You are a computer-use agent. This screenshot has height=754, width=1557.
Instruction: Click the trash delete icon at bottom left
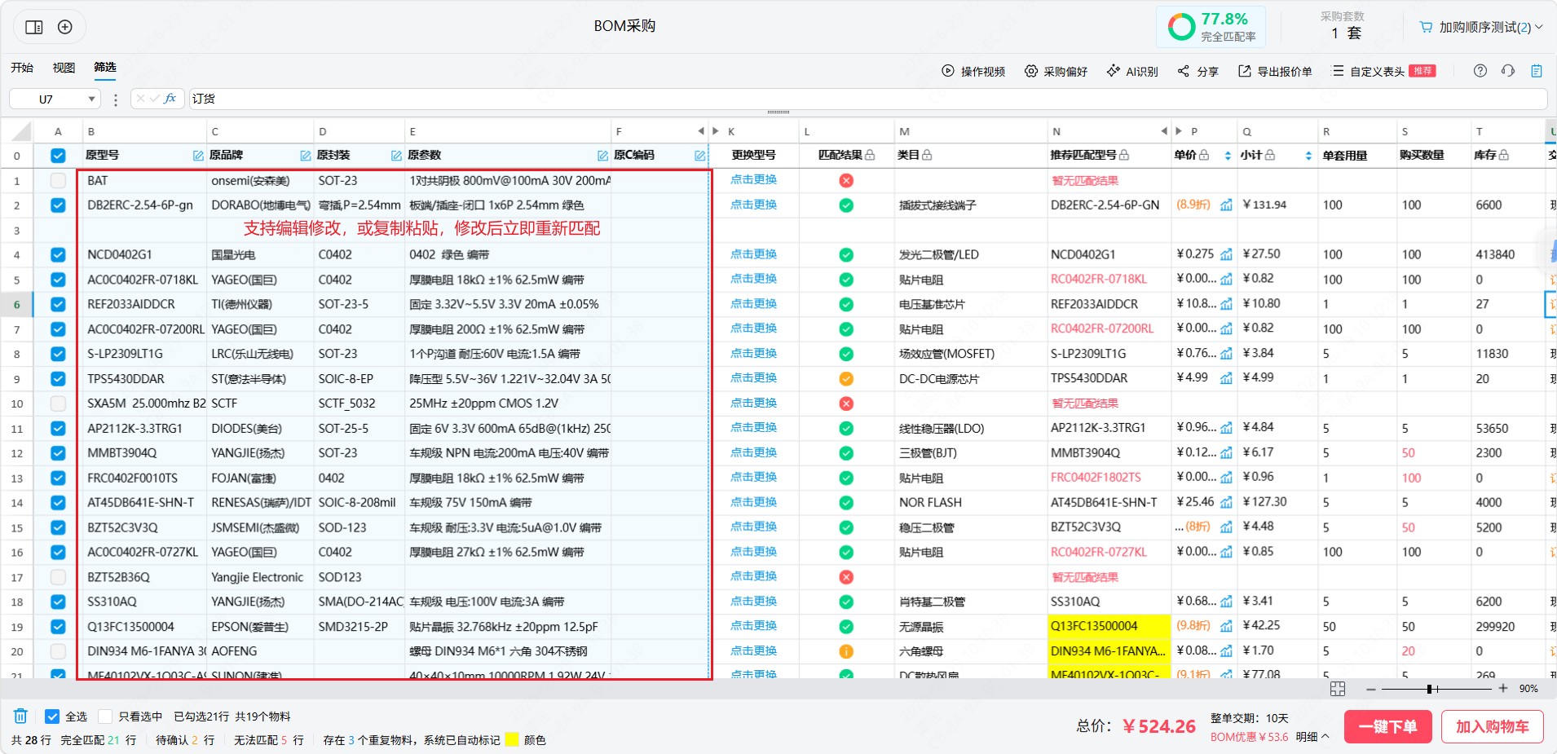[20, 716]
